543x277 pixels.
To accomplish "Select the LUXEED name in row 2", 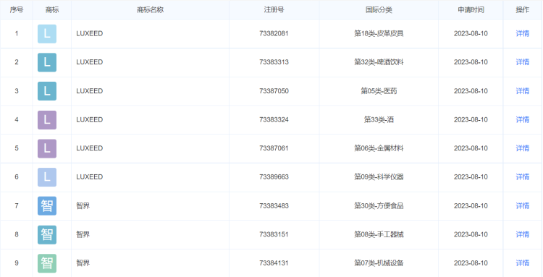I will [x=89, y=62].
